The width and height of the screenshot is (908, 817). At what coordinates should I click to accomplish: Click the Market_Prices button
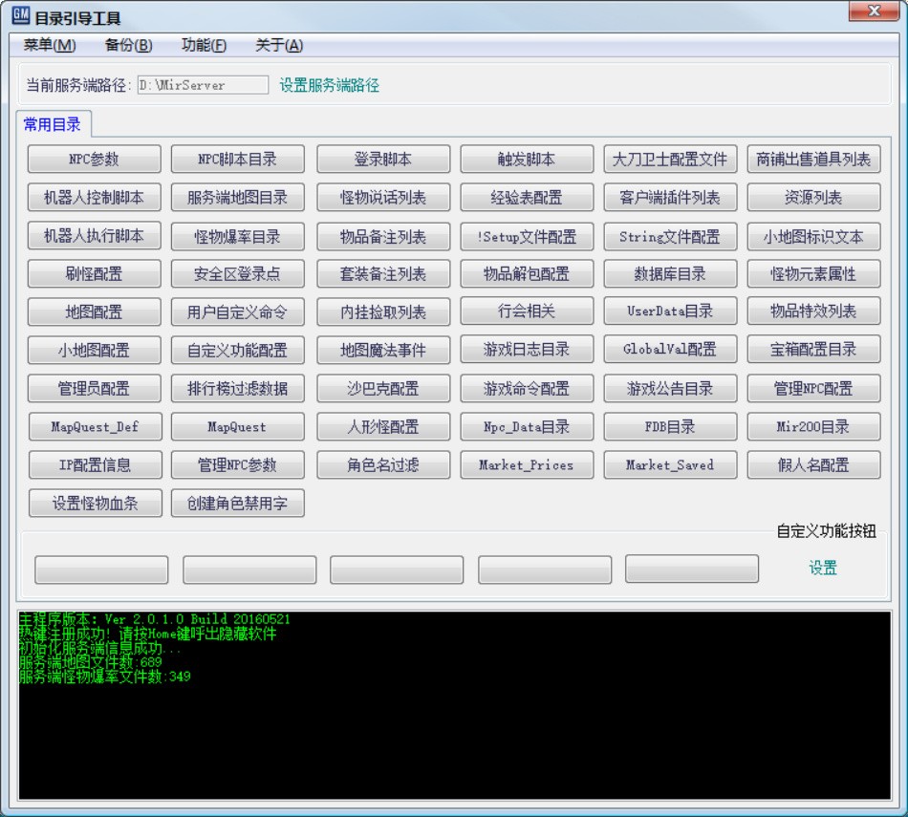point(527,465)
